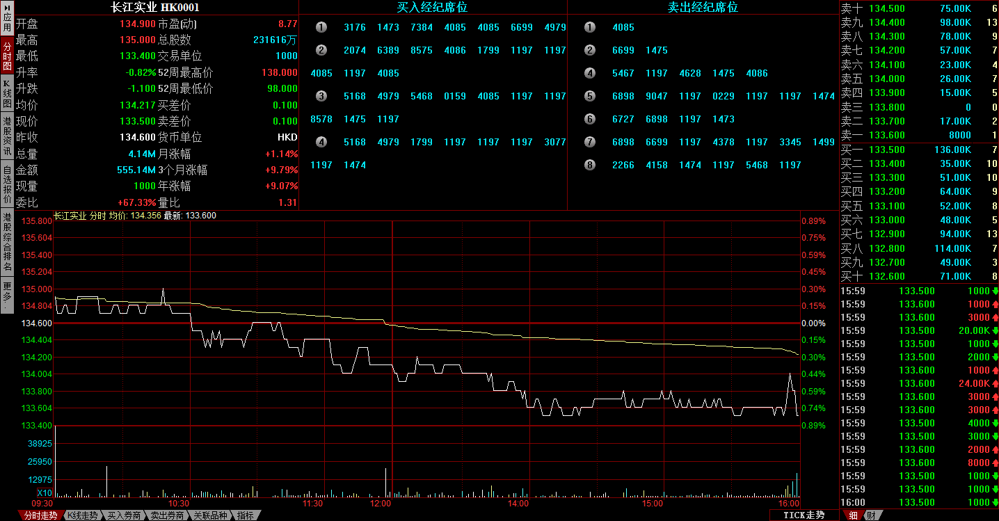
Task: Click the 总股数 value 231616万
Action: [275, 40]
